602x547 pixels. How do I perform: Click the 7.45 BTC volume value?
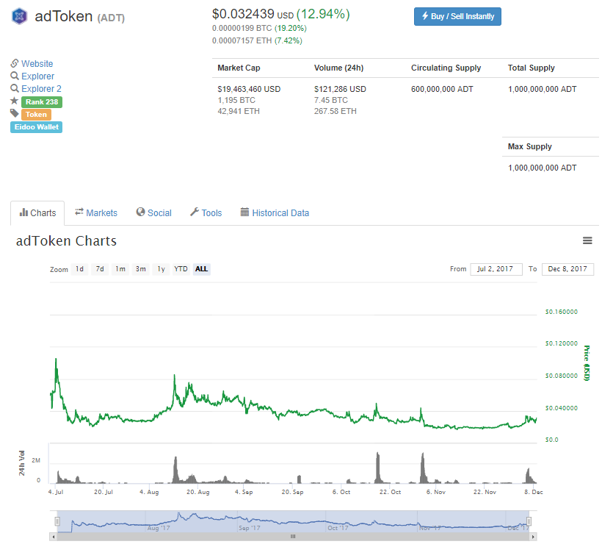click(x=331, y=100)
